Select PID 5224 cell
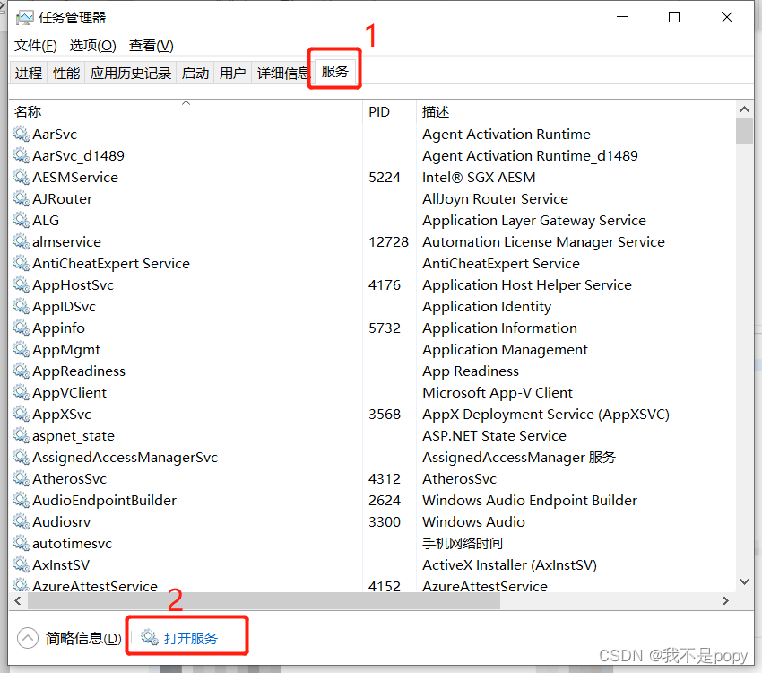The height and width of the screenshot is (673, 762). click(x=385, y=177)
